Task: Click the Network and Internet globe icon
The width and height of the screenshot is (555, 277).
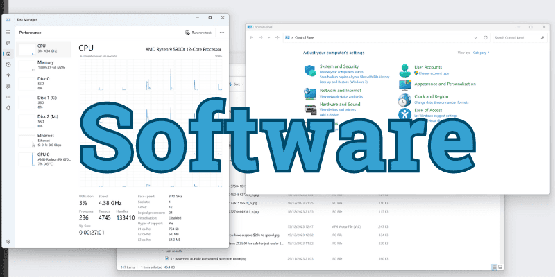Action: click(x=309, y=93)
